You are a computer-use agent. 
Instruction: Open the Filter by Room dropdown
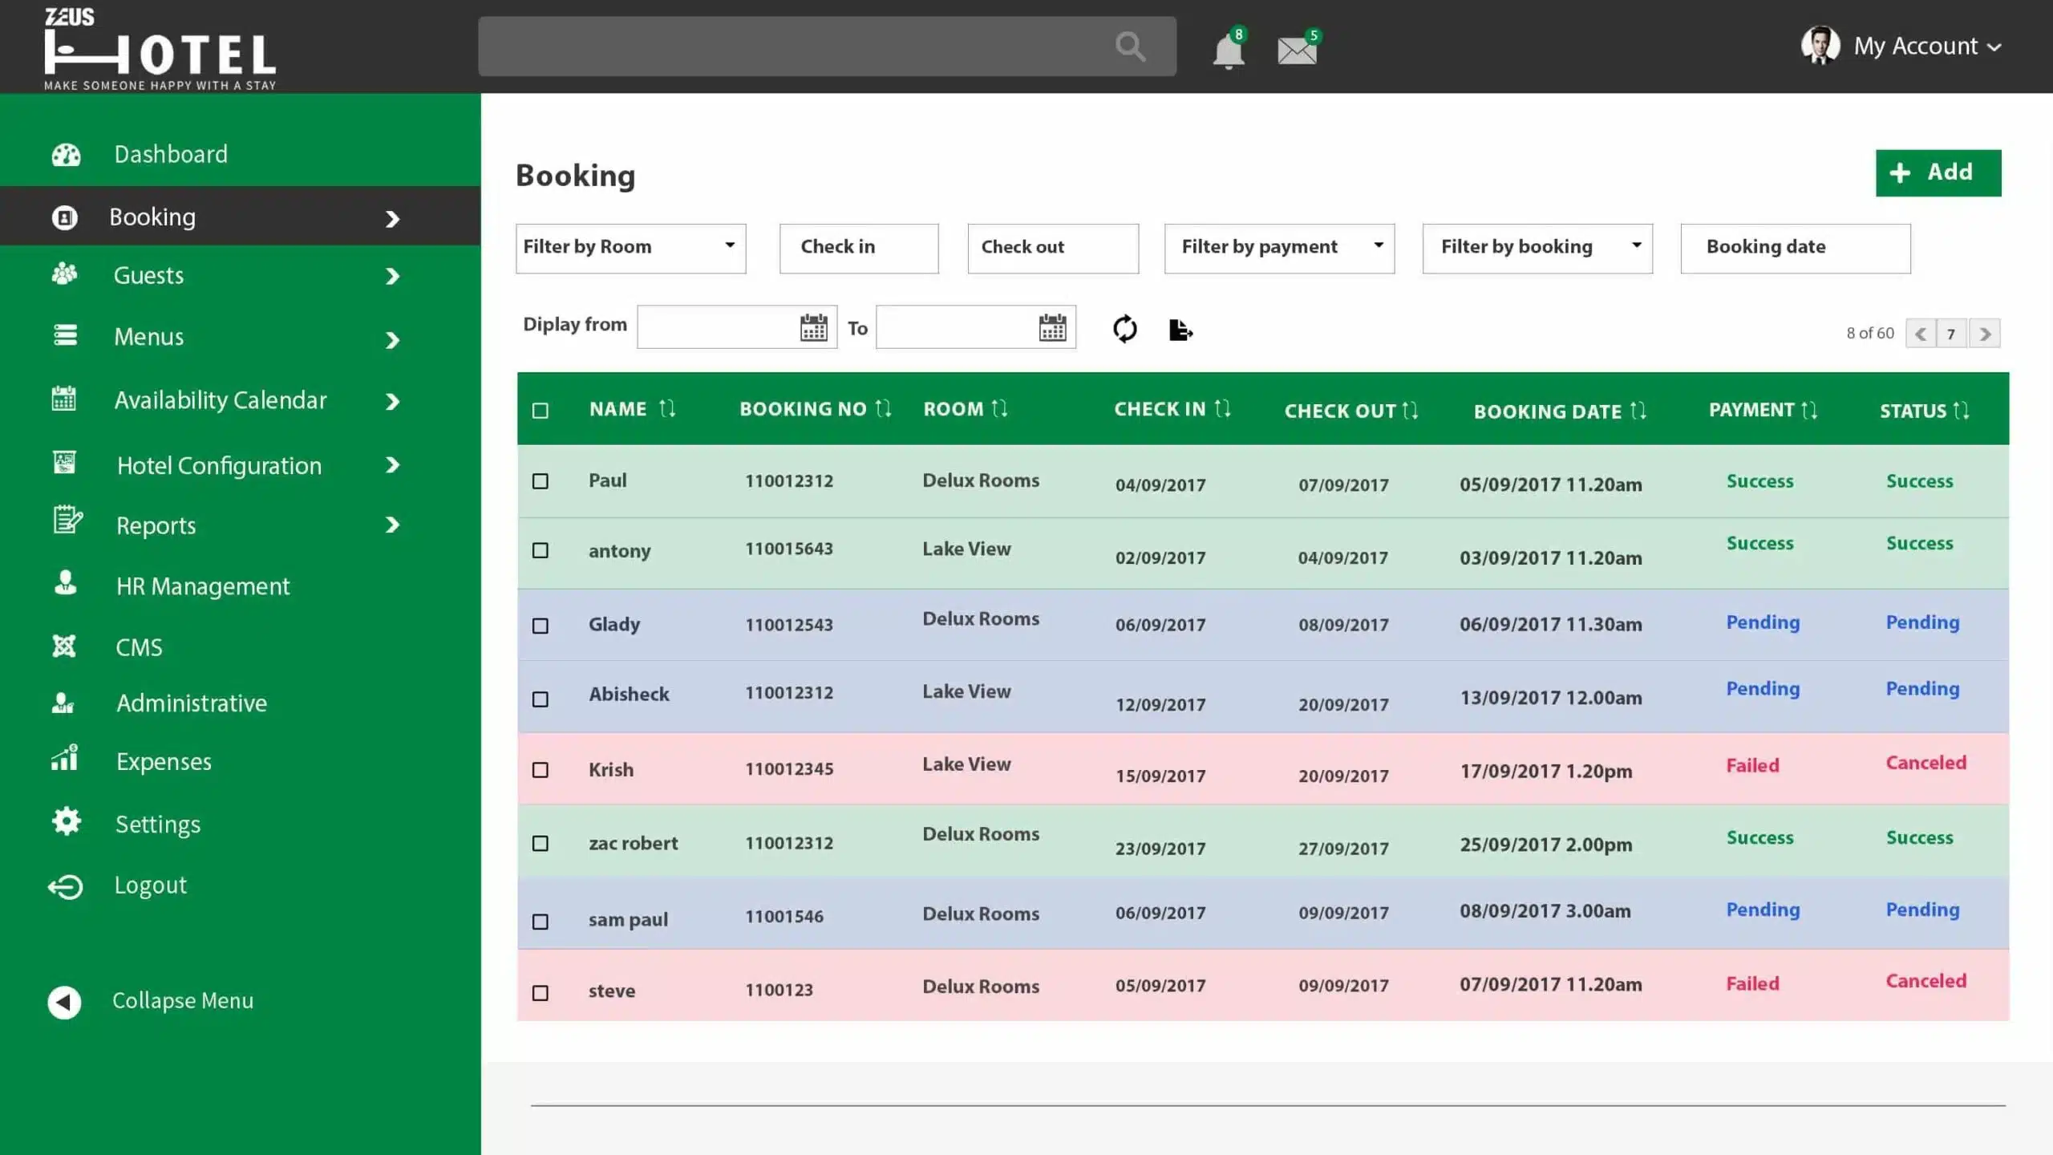click(x=630, y=248)
